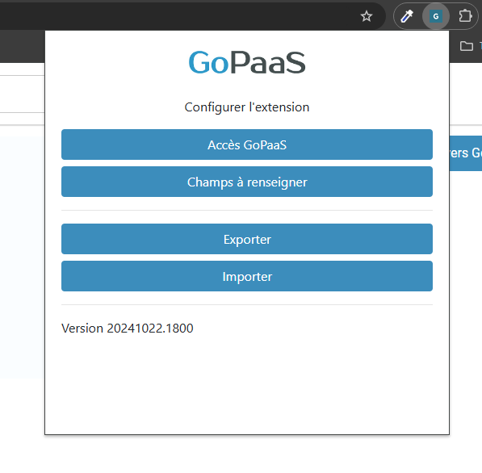Select the "Version 20241022.1800" text
The height and width of the screenshot is (473, 482).
128,329
